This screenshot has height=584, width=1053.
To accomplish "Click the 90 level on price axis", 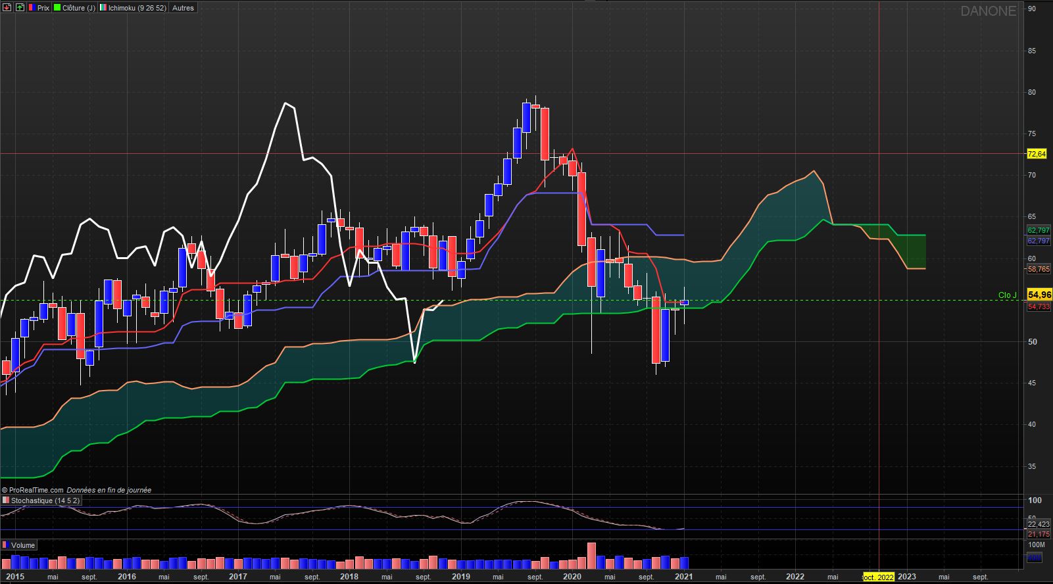I will (1032, 9).
